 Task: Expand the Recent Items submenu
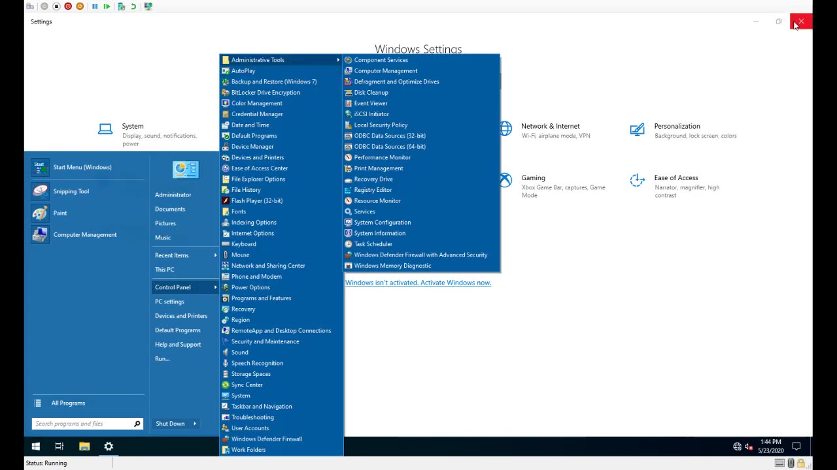[215, 255]
